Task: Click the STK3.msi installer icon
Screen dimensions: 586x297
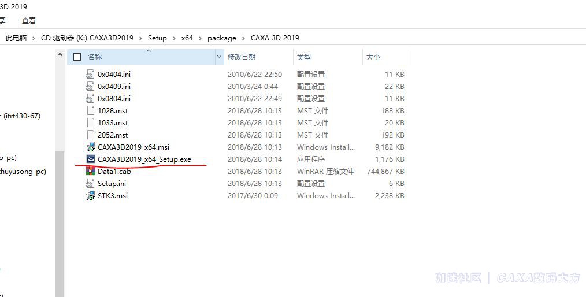Action: (90, 196)
